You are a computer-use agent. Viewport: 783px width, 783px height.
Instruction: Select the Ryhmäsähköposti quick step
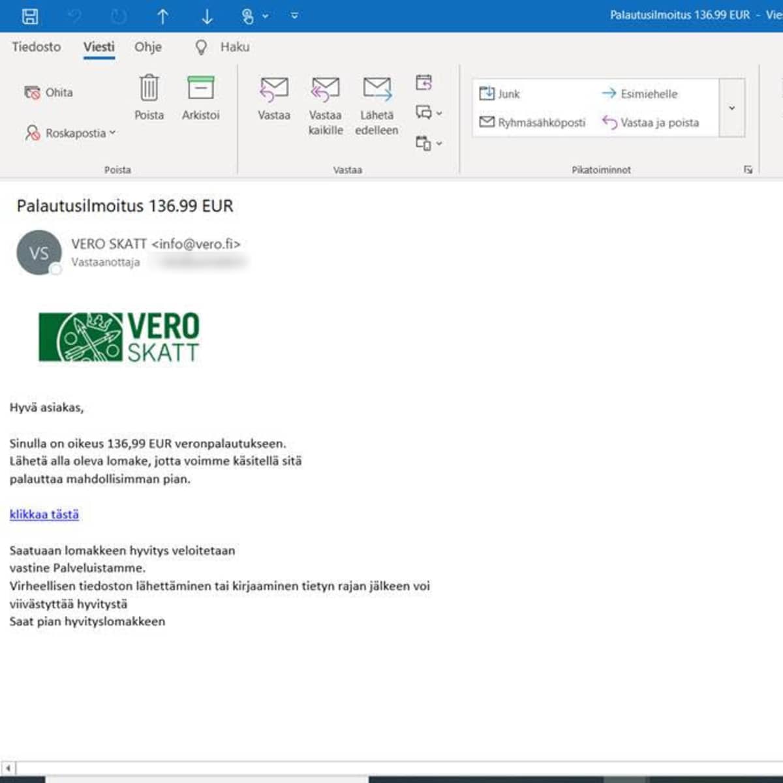click(x=532, y=123)
